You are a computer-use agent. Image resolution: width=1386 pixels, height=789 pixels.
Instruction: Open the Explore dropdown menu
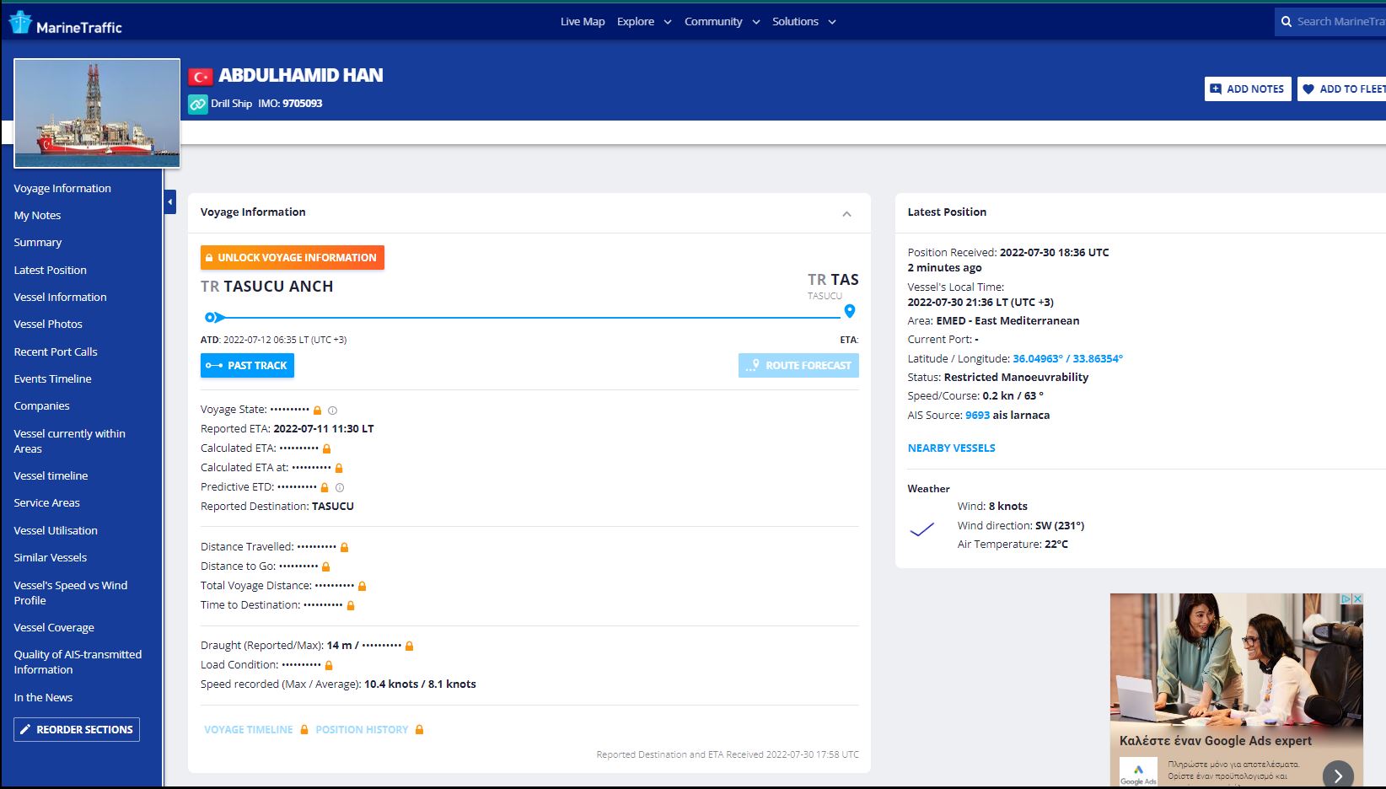(643, 22)
